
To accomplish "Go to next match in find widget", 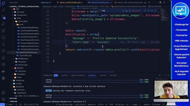I will tap(148, 11).
